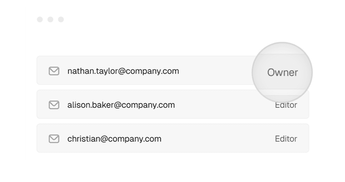
Task: Click the mail icon beside nathan.taylor@company.com
Action: [x=54, y=71]
